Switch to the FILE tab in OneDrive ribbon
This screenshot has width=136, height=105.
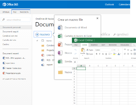pos(15,12)
